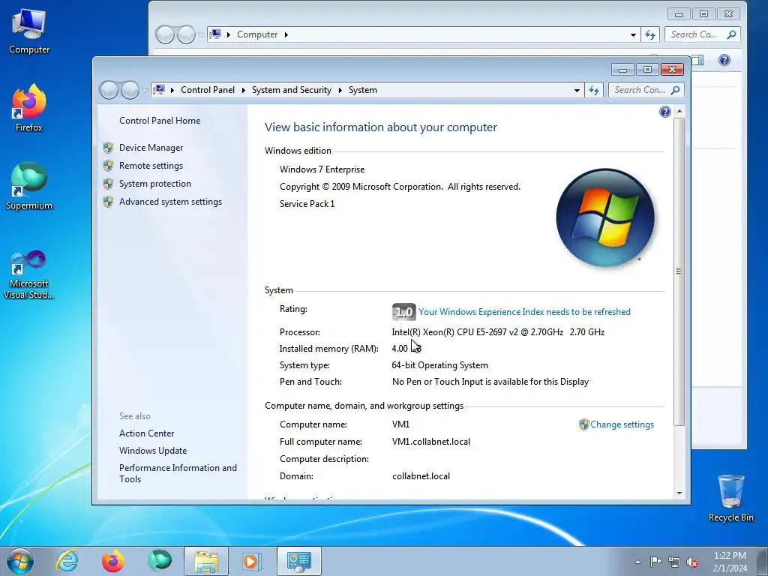Image resolution: width=768 pixels, height=576 pixels.
Task: Click Forward button in Computer window
Action: (186, 34)
